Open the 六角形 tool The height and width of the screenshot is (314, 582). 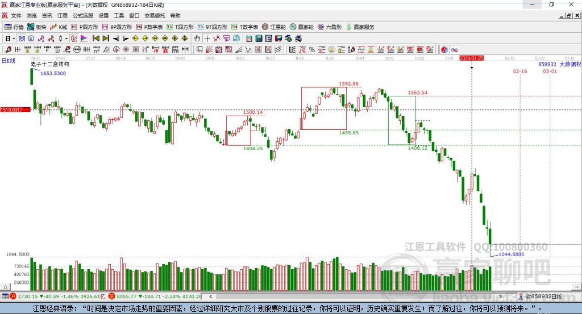(x=330, y=27)
